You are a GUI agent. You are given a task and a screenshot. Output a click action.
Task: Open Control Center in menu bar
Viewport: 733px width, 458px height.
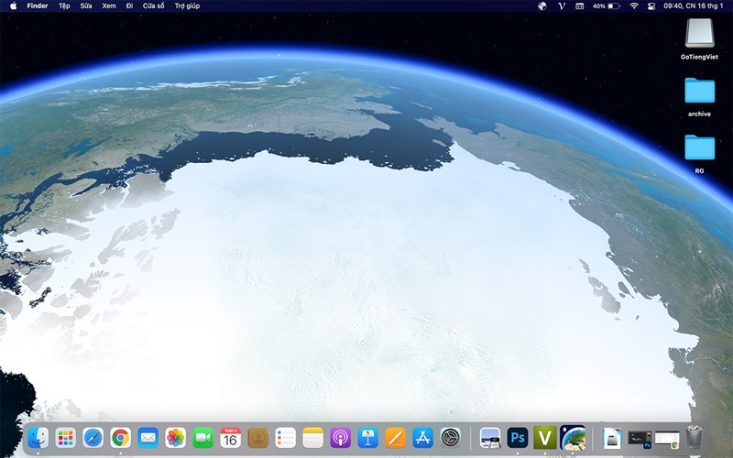coord(651,6)
